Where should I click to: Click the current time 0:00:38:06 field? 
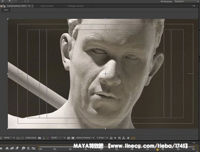pyautogui.click(x=31, y=138)
